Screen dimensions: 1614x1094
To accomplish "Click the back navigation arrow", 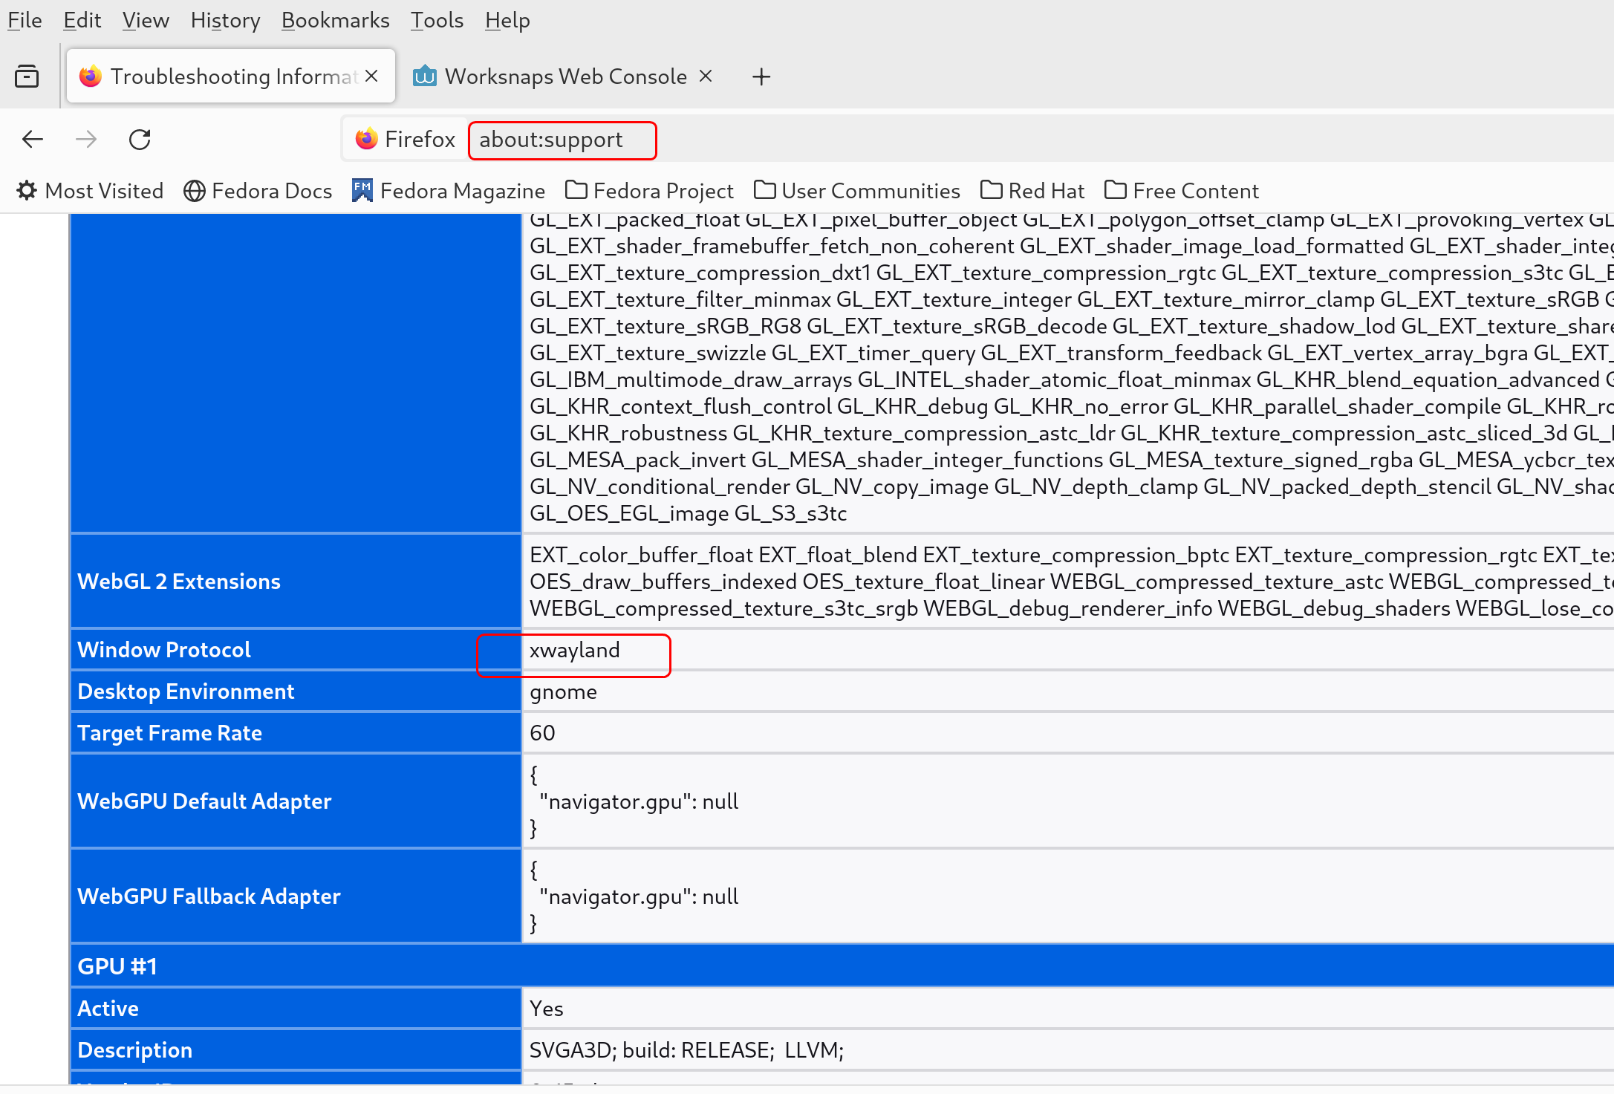I will [x=33, y=139].
